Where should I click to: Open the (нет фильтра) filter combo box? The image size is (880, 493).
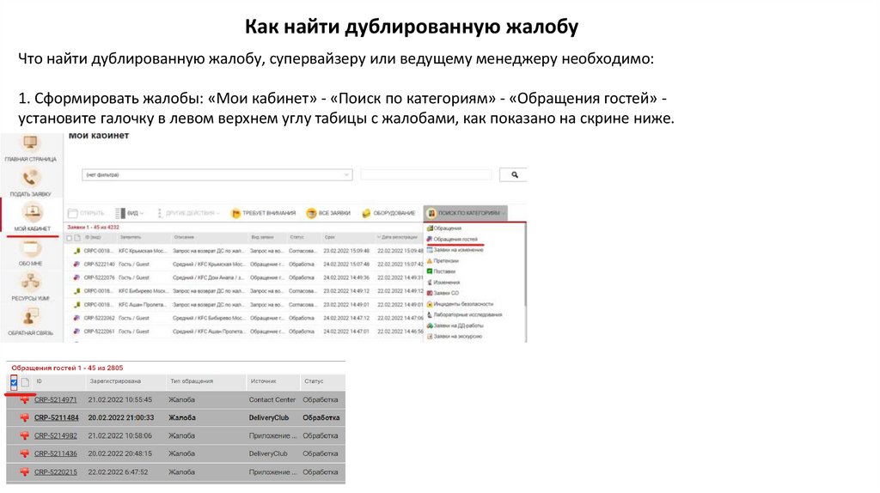coord(217,175)
